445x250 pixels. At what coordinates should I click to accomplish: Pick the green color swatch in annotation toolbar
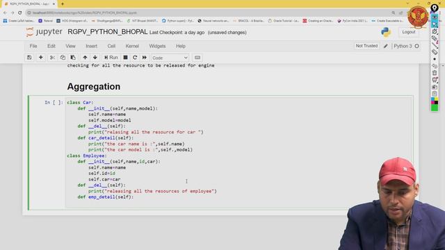pos(435,108)
